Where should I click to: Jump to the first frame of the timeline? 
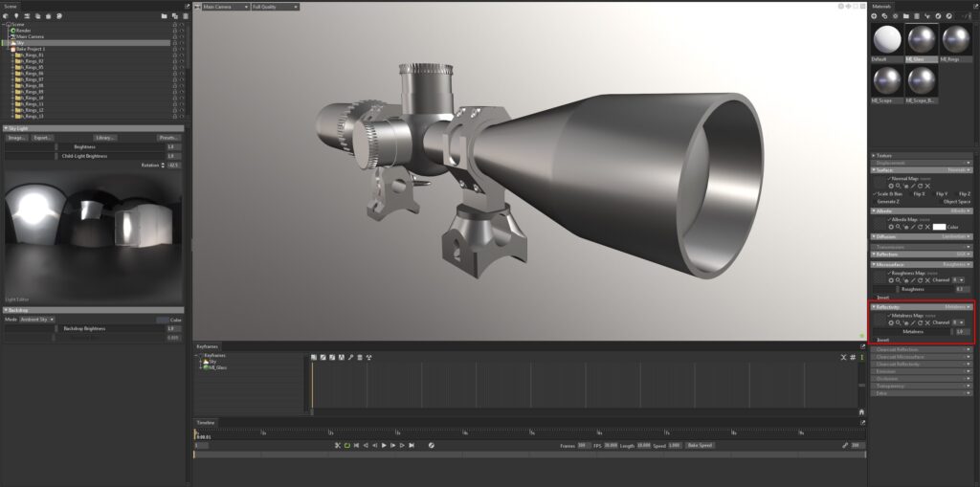point(356,445)
